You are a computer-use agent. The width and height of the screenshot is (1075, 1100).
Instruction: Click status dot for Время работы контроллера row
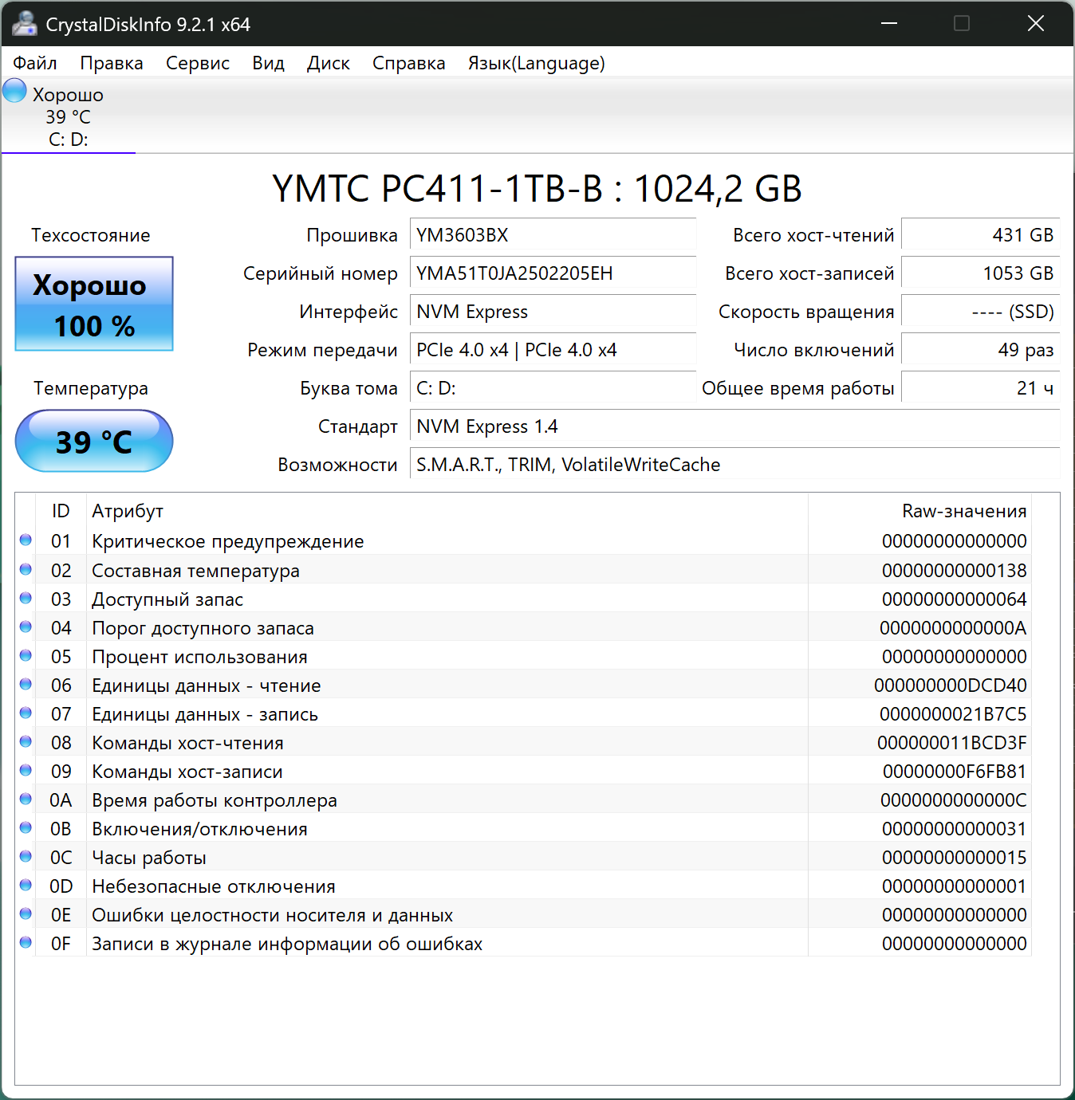26,799
